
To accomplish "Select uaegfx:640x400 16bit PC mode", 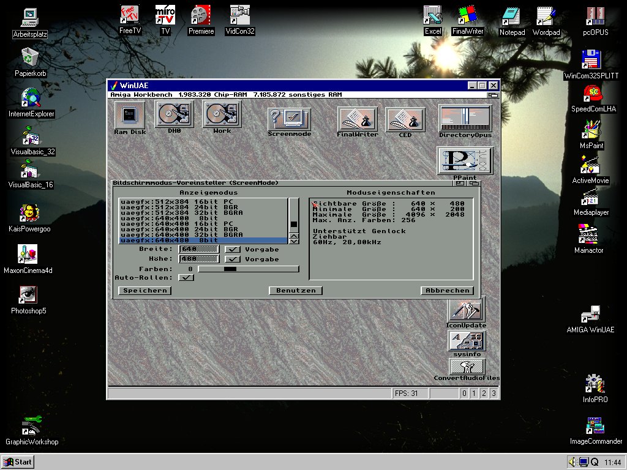I will click(x=178, y=224).
